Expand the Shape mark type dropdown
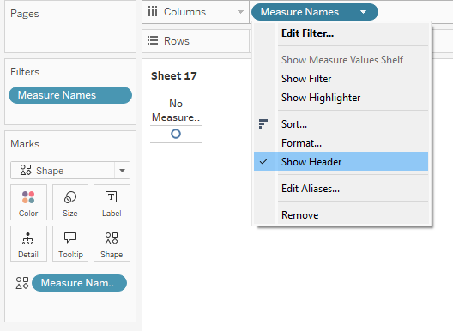The image size is (453, 331). point(122,171)
